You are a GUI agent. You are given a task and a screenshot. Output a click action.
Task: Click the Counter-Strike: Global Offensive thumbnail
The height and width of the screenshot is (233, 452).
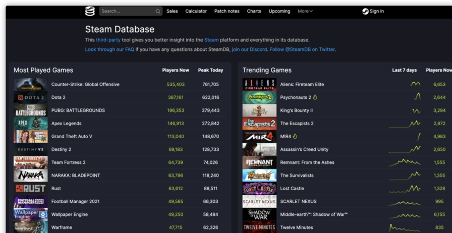pos(31,85)
